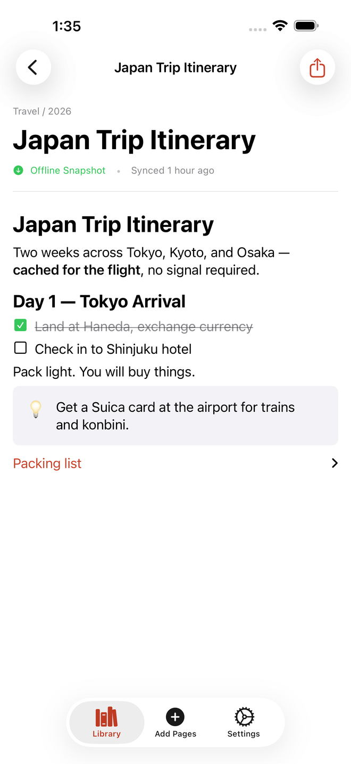Tap the Suica card tip callout
The height and width of the screenshot is (764, 351).
(x=175, y=416)
